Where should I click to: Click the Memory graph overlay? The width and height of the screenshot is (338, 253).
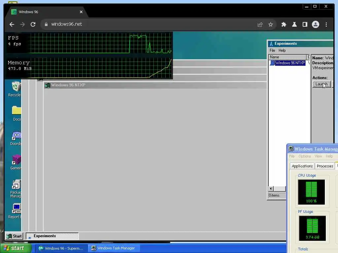[x=89, y=67]
